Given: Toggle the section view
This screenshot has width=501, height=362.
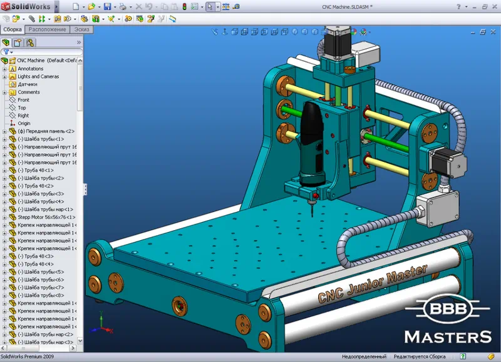Looking at the screenshot, I should [x=225, y=31].
